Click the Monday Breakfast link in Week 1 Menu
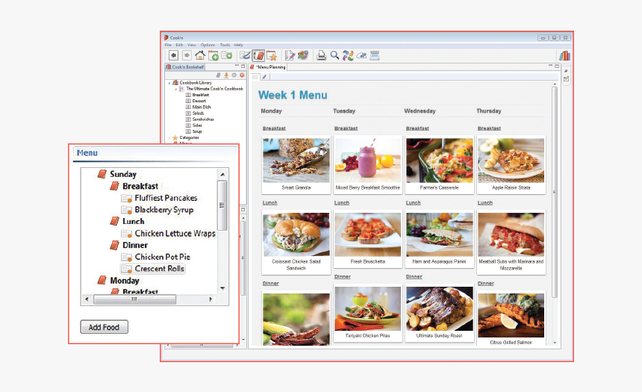The image size is (642, 392). coord(274,128)
